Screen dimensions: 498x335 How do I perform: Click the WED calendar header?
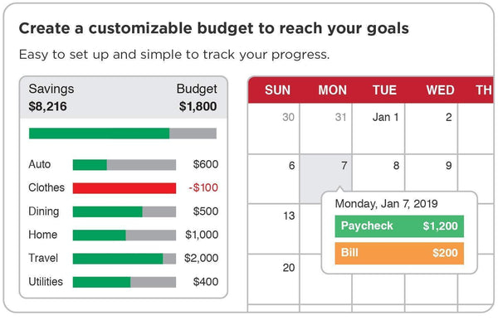pyautogui.click(x=440, y=90)
